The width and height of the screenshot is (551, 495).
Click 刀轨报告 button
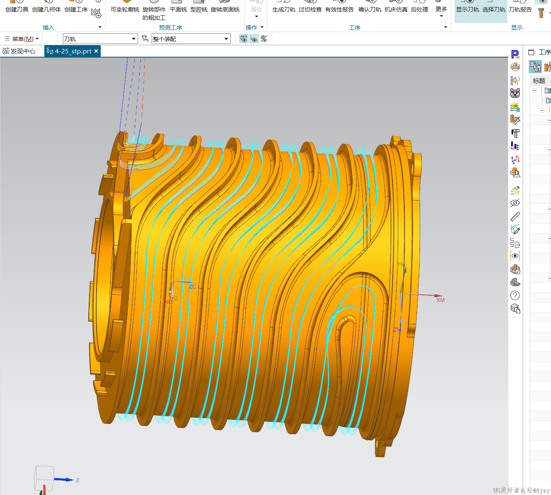[520, 7]
